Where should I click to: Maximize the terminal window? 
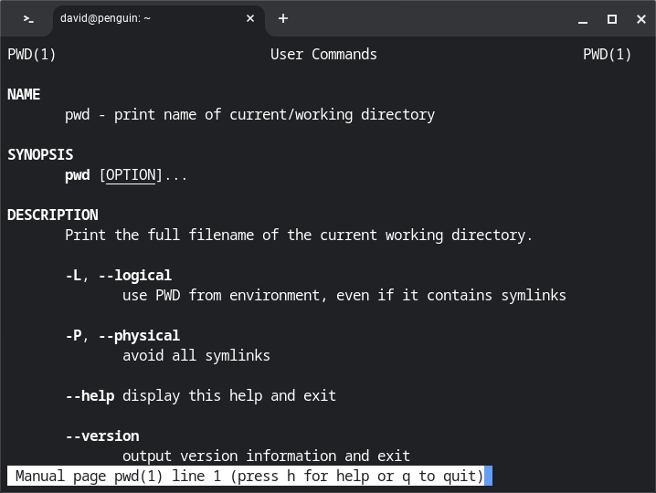pos(611,19)
